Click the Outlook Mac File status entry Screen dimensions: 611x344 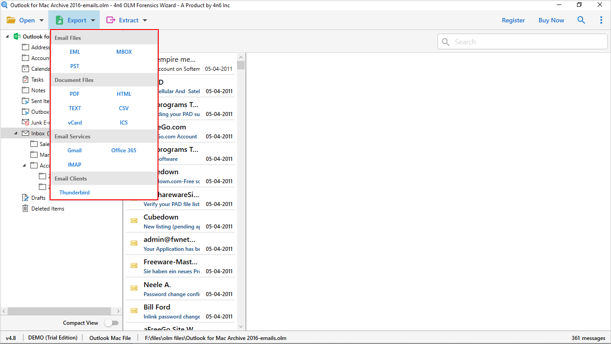110,338
